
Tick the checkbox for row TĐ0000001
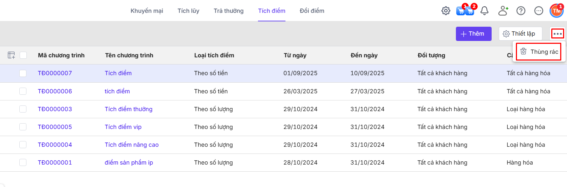(23, 162)
